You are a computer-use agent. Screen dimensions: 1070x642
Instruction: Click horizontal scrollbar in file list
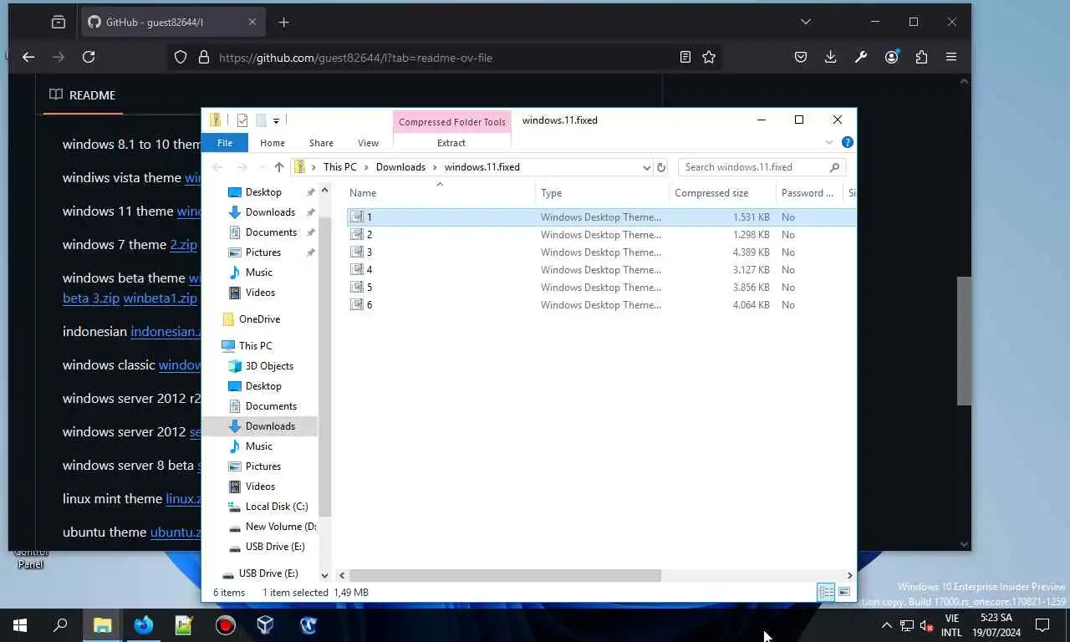(x=505, y=575)
